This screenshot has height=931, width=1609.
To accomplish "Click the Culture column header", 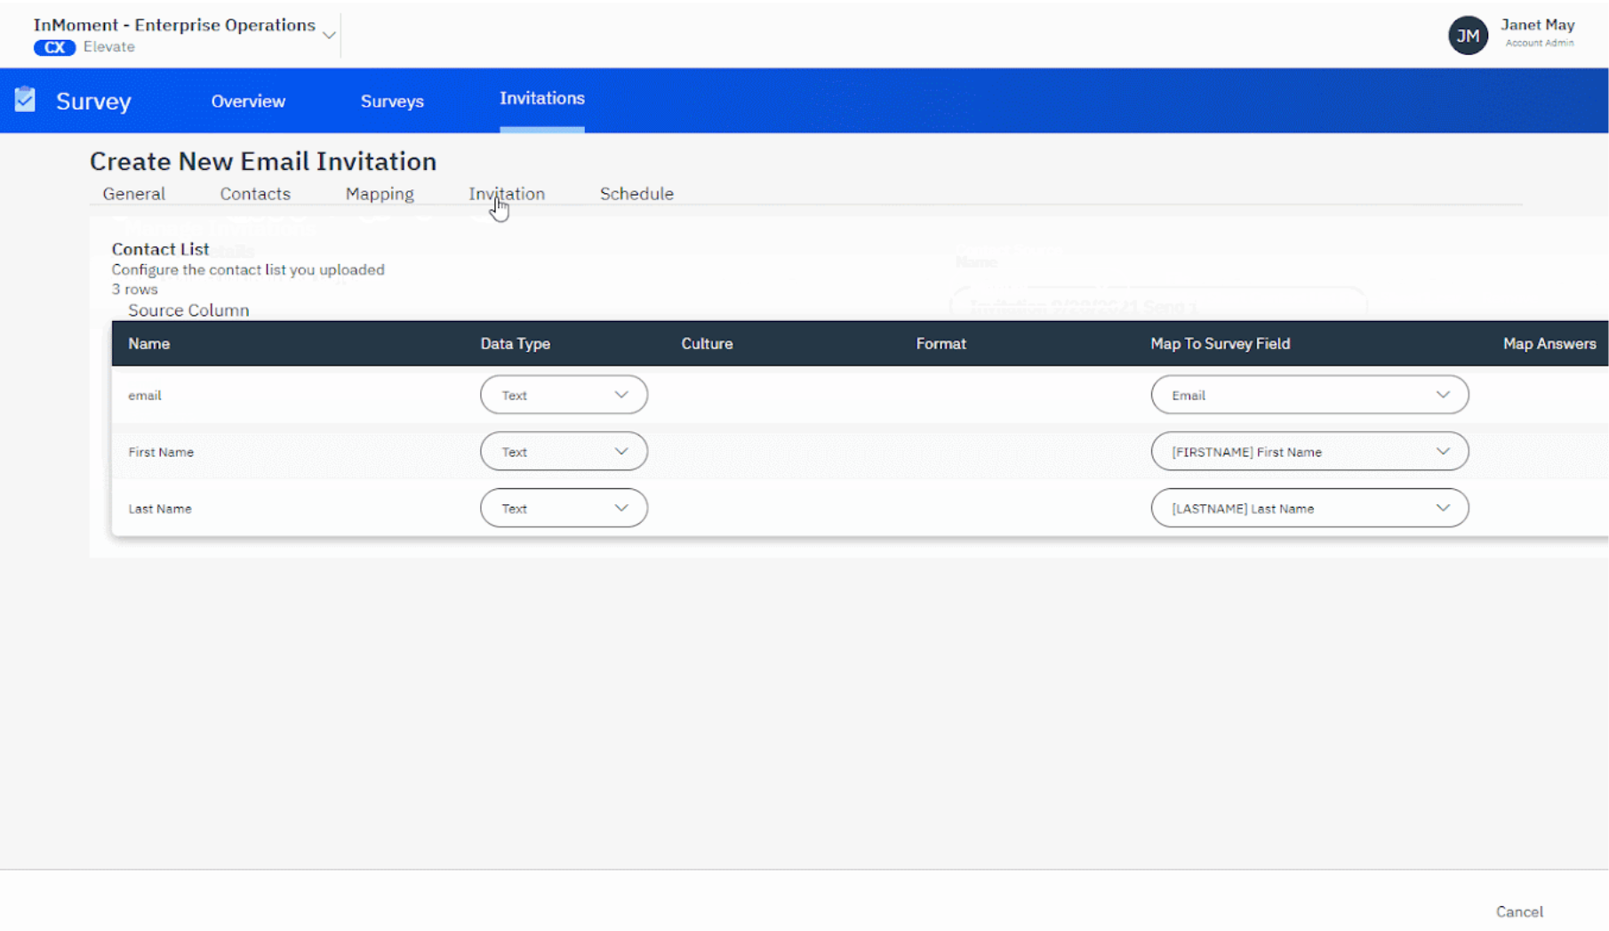I will [708, 344].
